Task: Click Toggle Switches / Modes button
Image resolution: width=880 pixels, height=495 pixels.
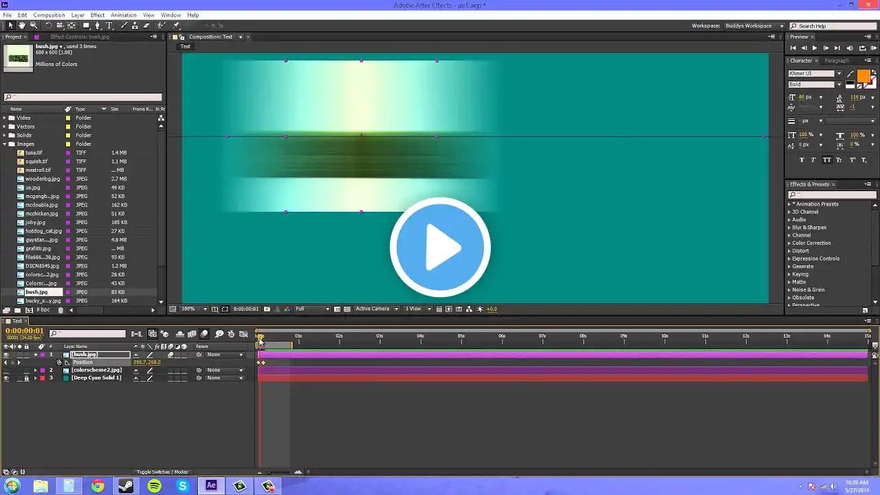Action: [x=162, y=472]
